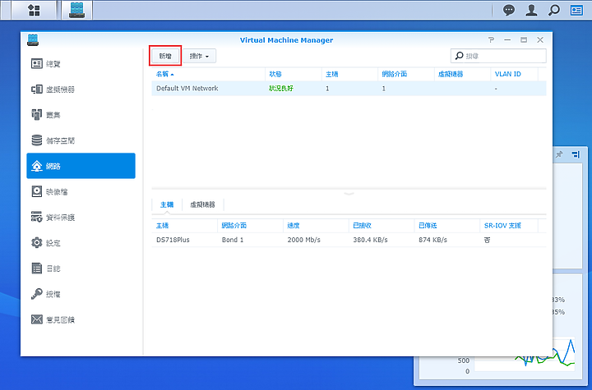The image size is (592, 390).
Task: Click the 380.4 KB/s received value
Action: point(370,240)
